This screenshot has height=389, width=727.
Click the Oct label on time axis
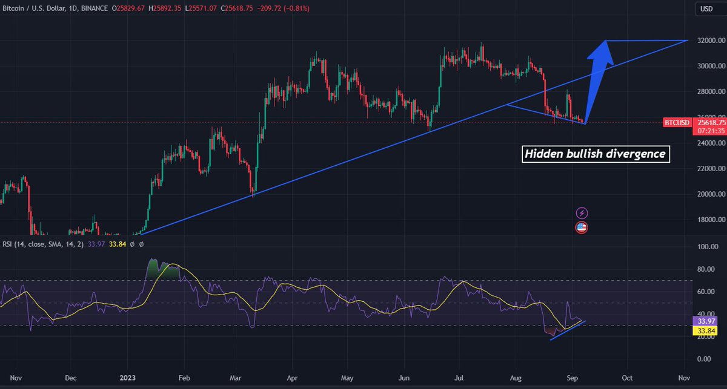(x=627, y=377)
